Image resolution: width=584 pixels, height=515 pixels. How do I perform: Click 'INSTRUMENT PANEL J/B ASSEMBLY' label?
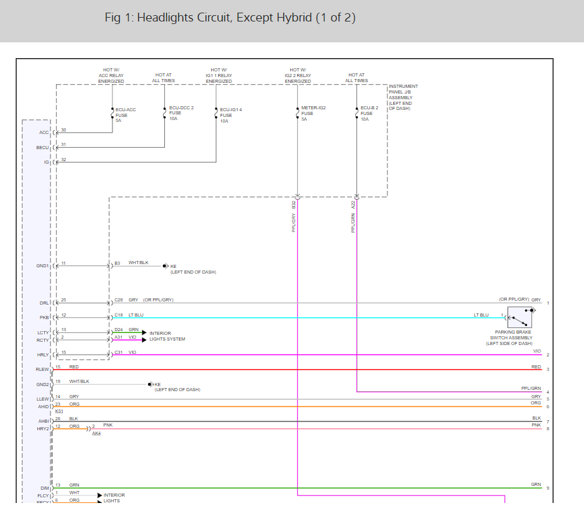403,97
